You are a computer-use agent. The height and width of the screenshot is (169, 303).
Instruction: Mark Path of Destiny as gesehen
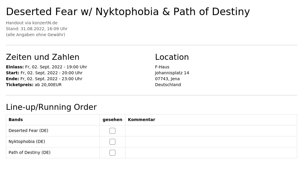coord(112,153)
